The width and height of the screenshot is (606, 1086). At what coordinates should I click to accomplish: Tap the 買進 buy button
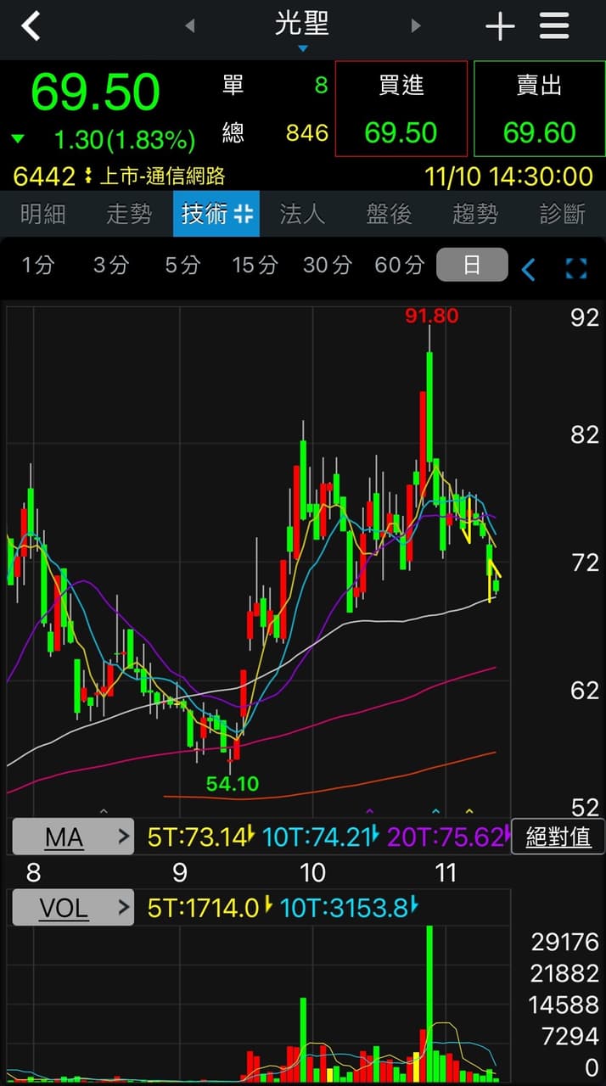tap(401, 109)
